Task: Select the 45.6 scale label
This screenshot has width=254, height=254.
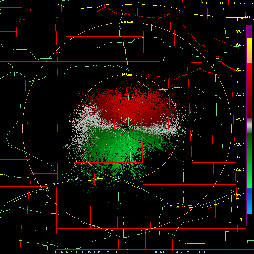Action: coord(240,82)
